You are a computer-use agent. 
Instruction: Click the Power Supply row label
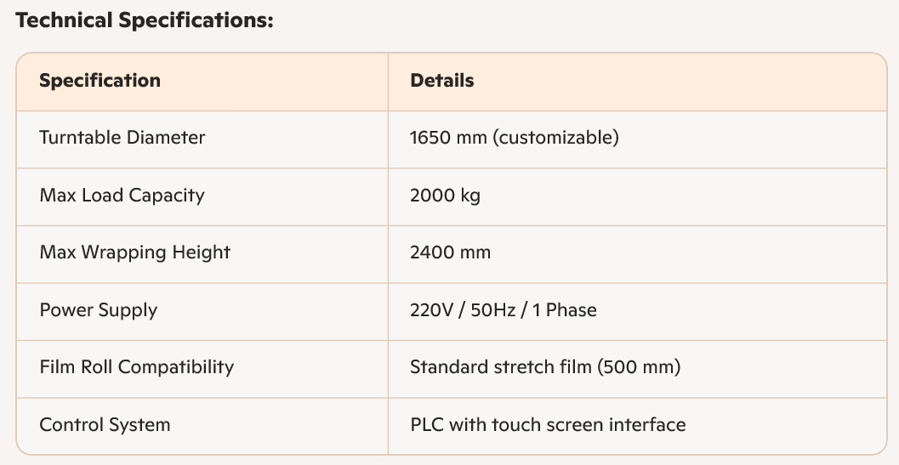point(98,310)
